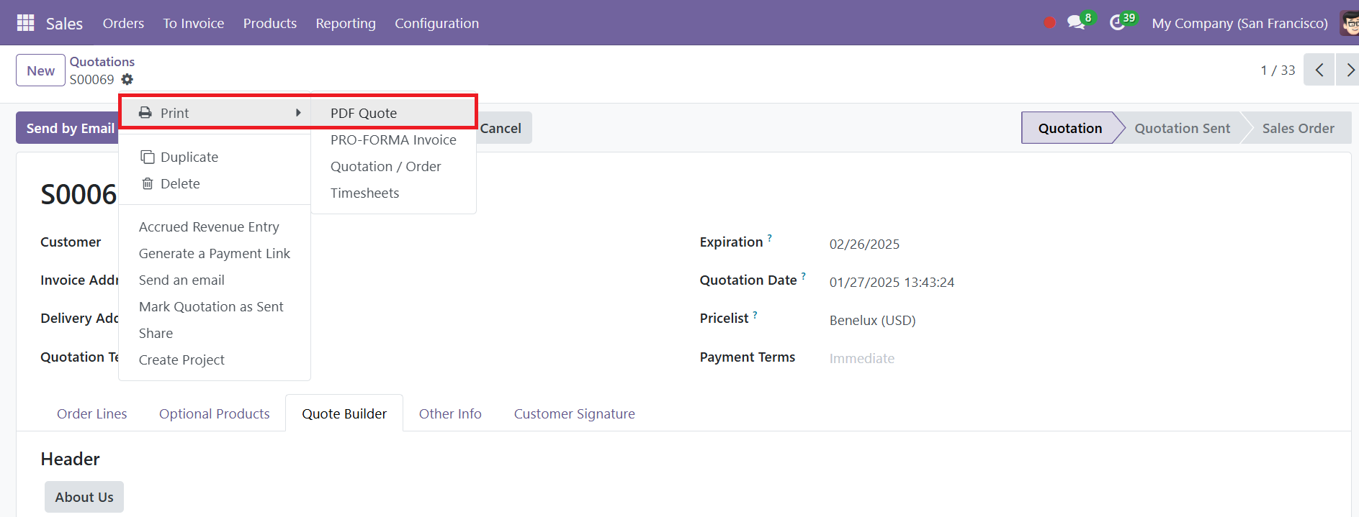This screenshot has height=517, width=1359.
Task: Edit the Expiration date 02/26/2025
Action: point(864,244)
